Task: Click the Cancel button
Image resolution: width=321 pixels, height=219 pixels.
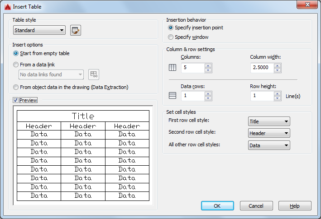Action: 256,206
